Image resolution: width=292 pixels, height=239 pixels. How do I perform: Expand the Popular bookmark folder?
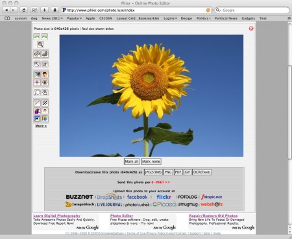[74, 18]
